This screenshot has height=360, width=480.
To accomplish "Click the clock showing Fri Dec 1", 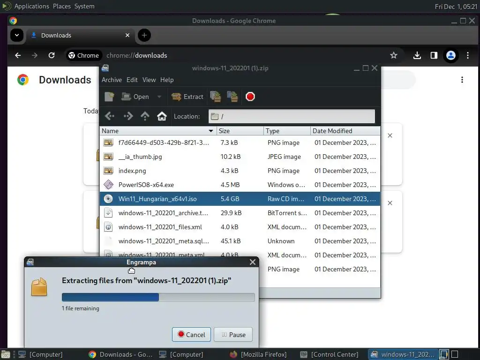I will point(456,7).
